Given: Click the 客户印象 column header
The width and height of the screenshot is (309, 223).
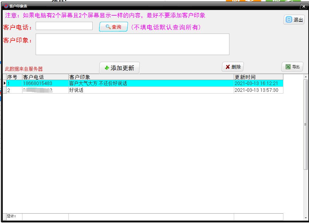Looking at the screenshot, I should (x=151, y=77).
